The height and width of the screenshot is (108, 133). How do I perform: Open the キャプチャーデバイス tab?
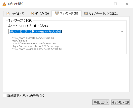[x=101, y=13]
